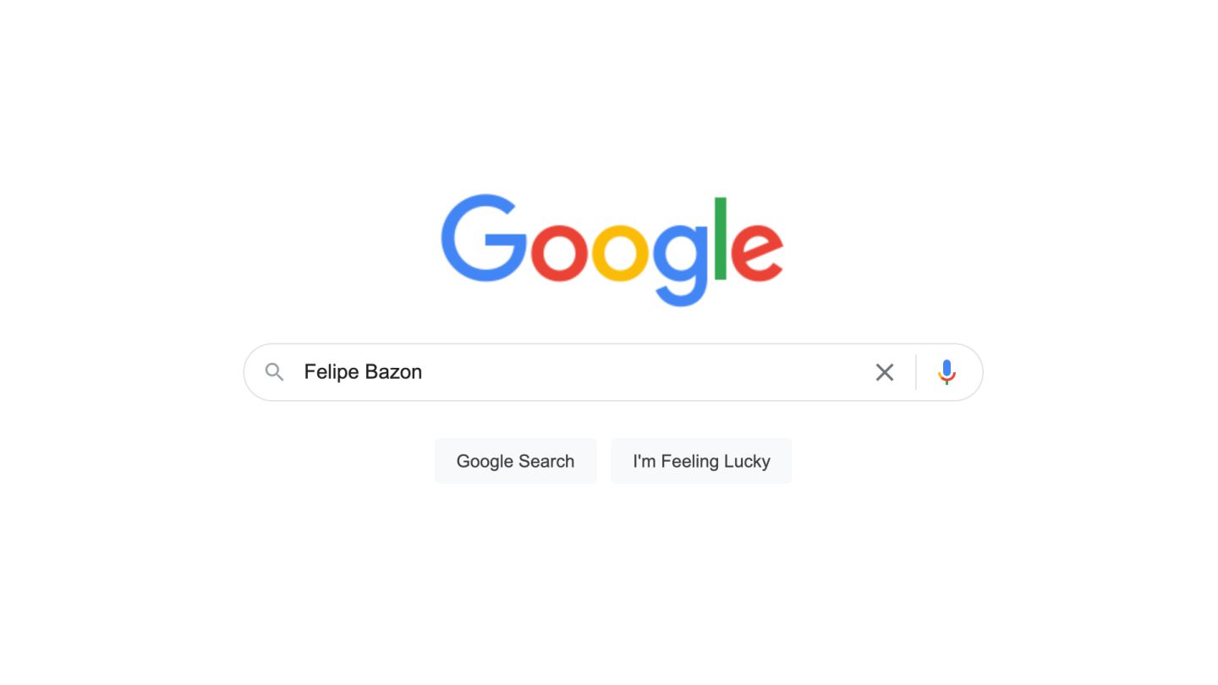Place cursor after the word Bazon

click(424, 372)
